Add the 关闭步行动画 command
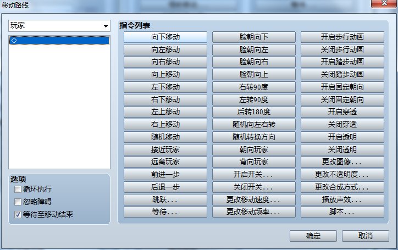This screenshot has height=250, width=398. pyautogui.click(x=342, y=50)
